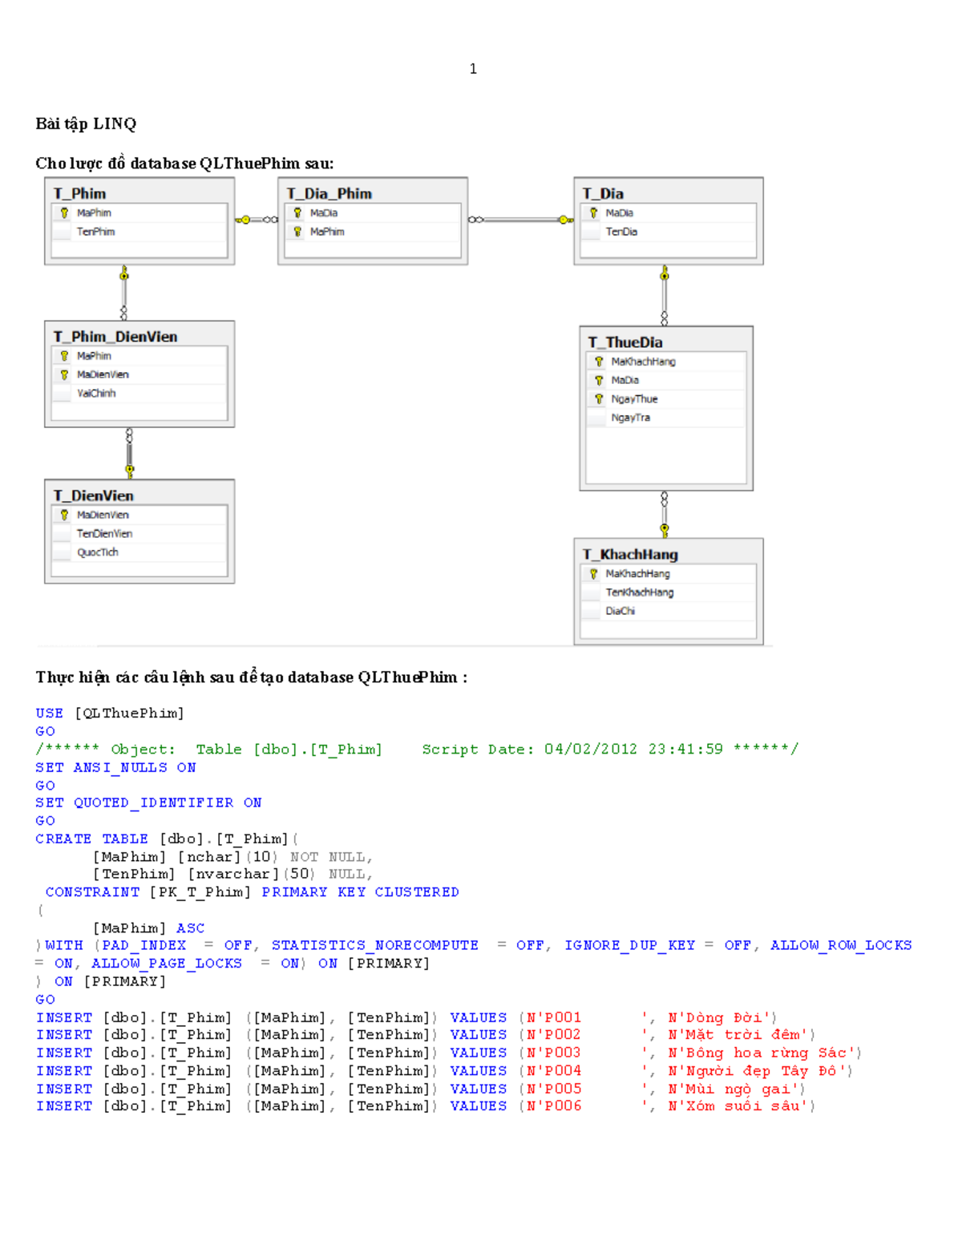
Task: Click the T_KhachHang table title bar
Action: pyautogui.click(x=630, y=554)
